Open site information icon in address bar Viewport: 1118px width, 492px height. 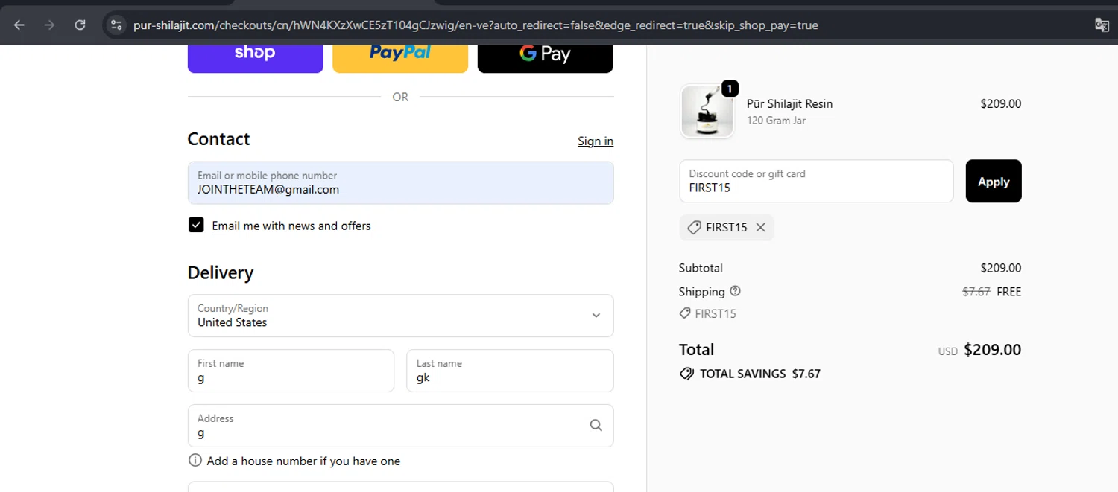pyautogui.click(x=116, y=25)
